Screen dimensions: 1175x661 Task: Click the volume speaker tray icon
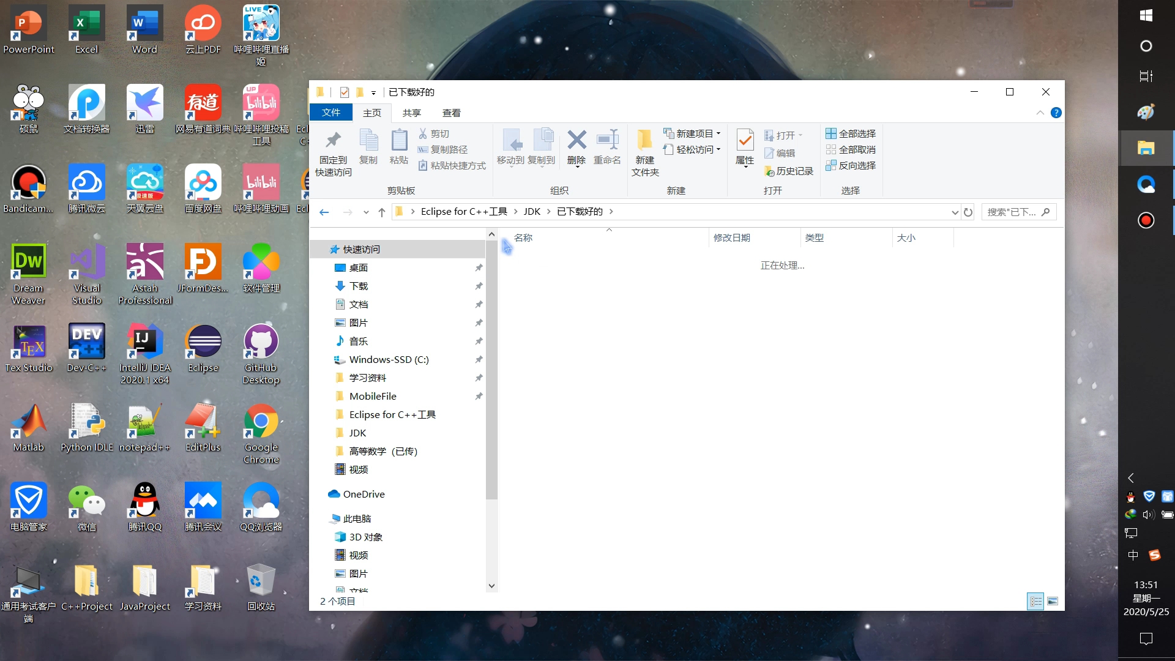pyautogui.click(x=1149, y=515)
